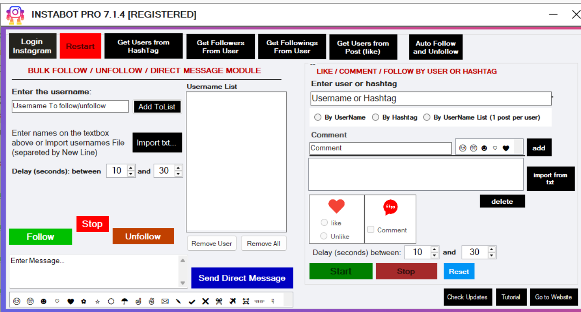
Task: Increase the like module maximum delay of 30
Action: 492,249
